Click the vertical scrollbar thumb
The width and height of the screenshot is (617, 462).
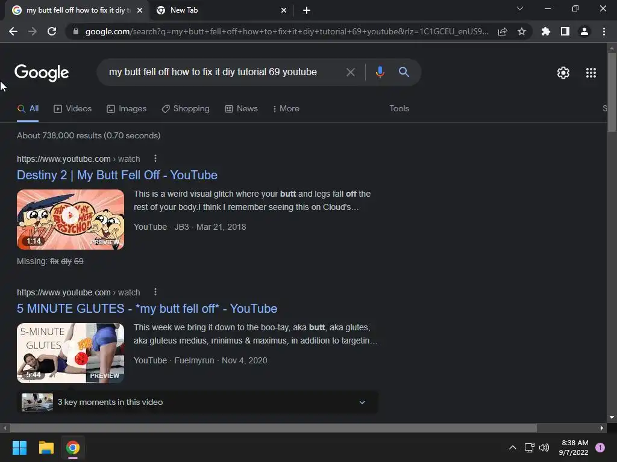[x=612, y=91]
